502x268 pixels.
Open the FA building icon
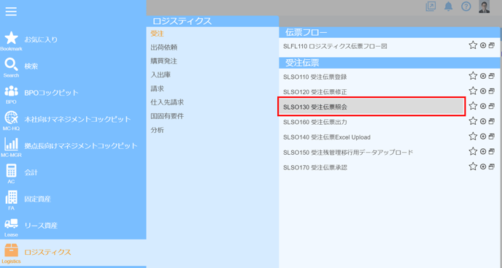(11, 197)
